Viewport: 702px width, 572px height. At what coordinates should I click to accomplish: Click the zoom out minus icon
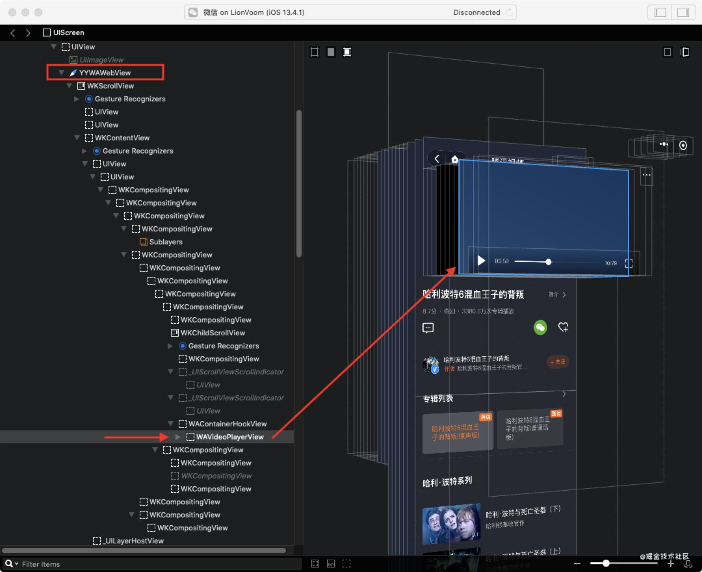tap(577, 564)
